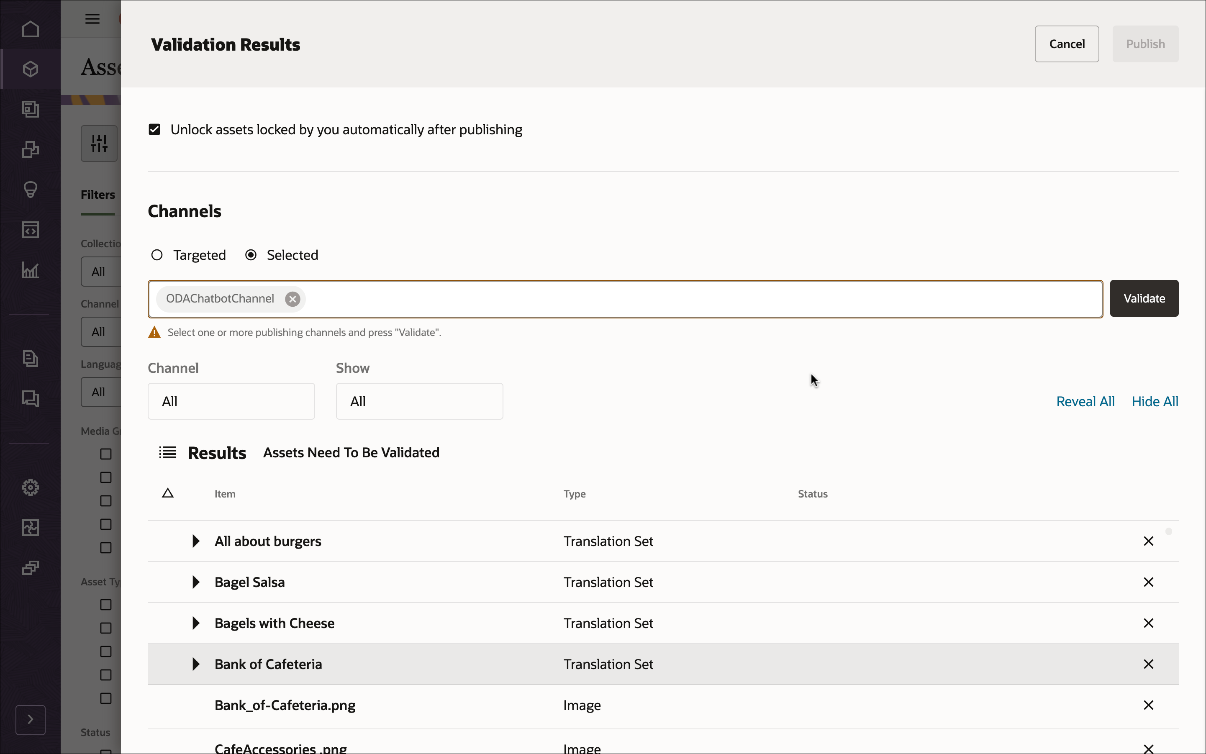Screen dimensions: 1206x754
Task: Remove ODAChatbotChannel from the channel field
Action: [x=293, y=299]
